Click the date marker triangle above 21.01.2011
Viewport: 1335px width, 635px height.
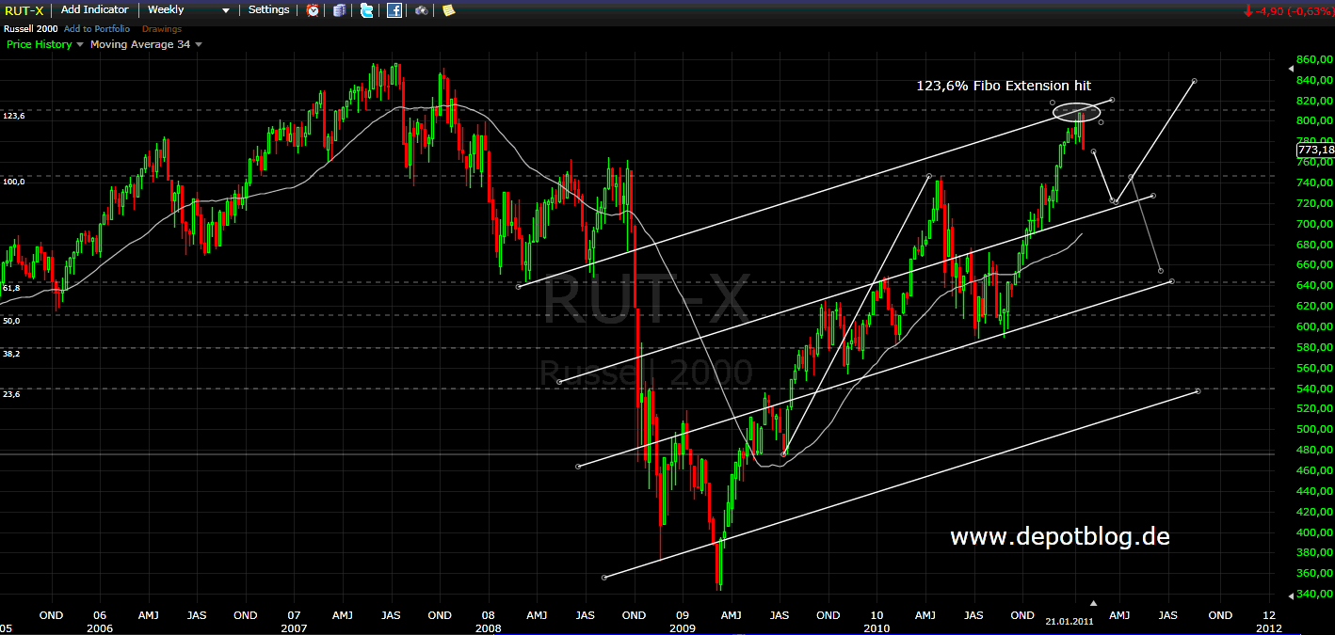(1093, 602)
